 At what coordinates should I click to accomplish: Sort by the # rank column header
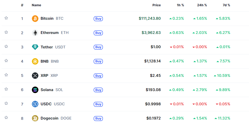22,5
